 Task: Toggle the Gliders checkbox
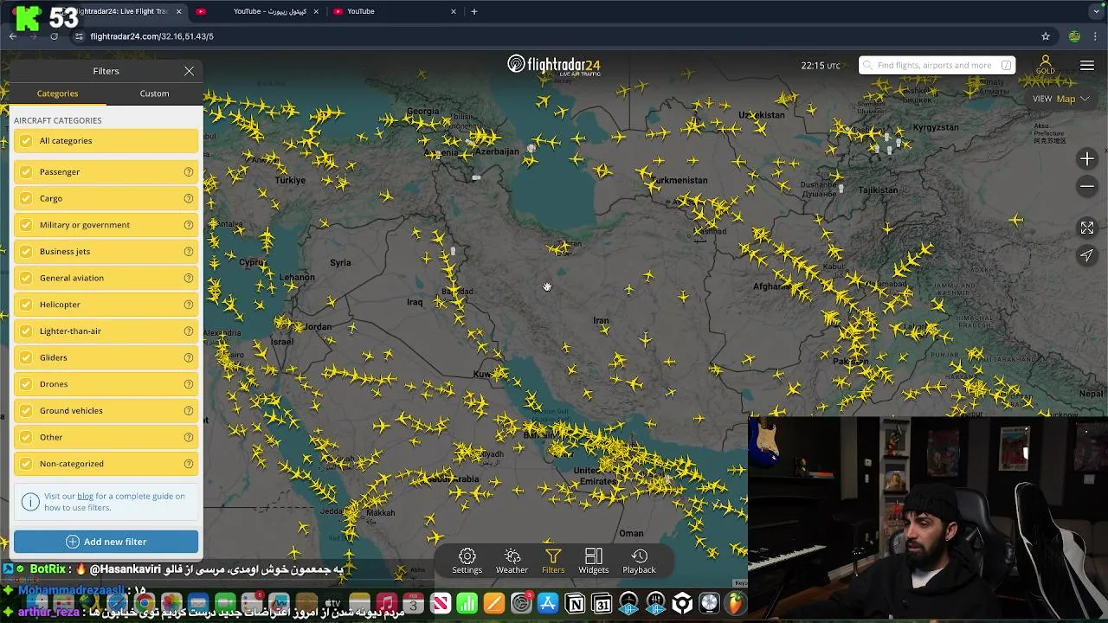26,358
